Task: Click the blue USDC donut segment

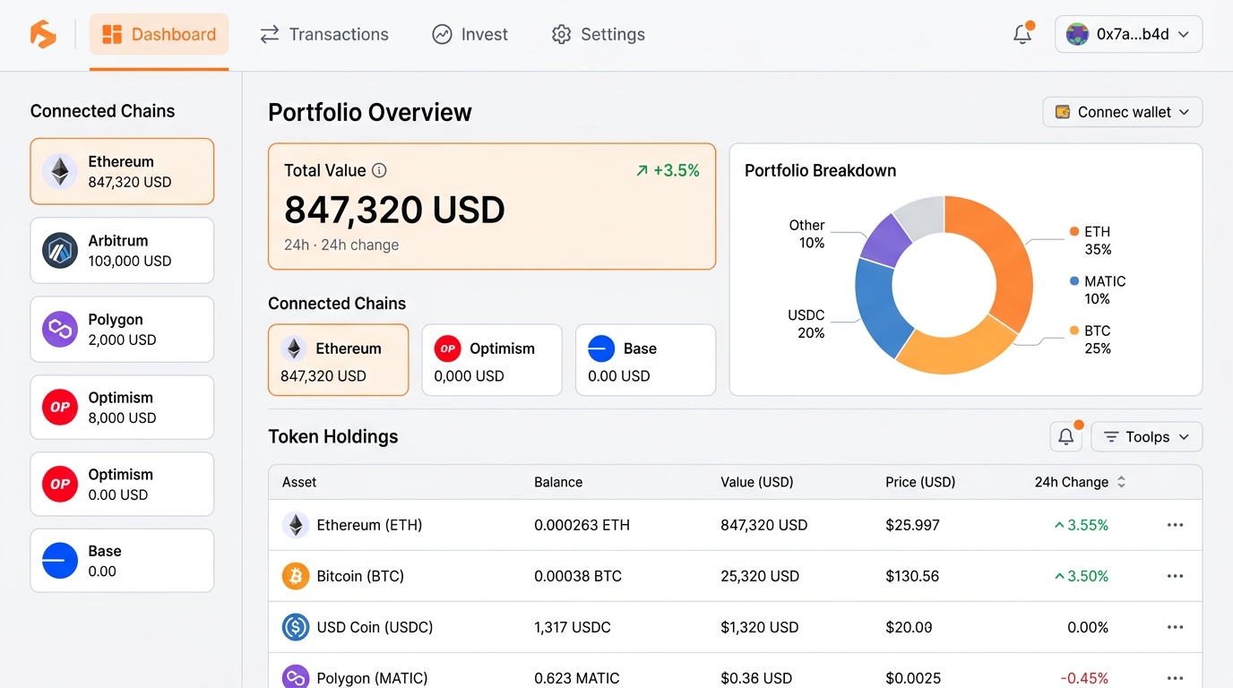Action: [x=880, y=309]
